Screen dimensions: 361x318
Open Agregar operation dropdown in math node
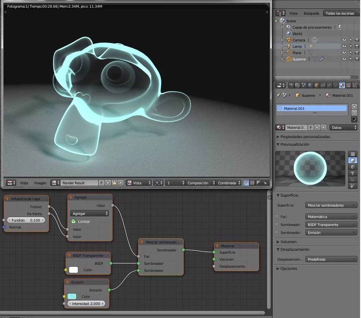tap(90, 213)
